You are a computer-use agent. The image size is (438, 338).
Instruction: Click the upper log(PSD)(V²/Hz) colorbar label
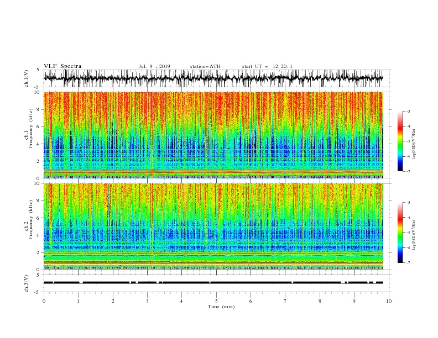point(414,144)
